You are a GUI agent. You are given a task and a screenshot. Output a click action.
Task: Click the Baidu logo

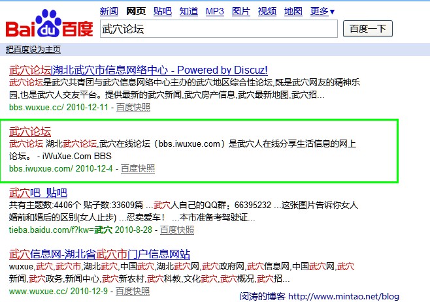(49, 23)
